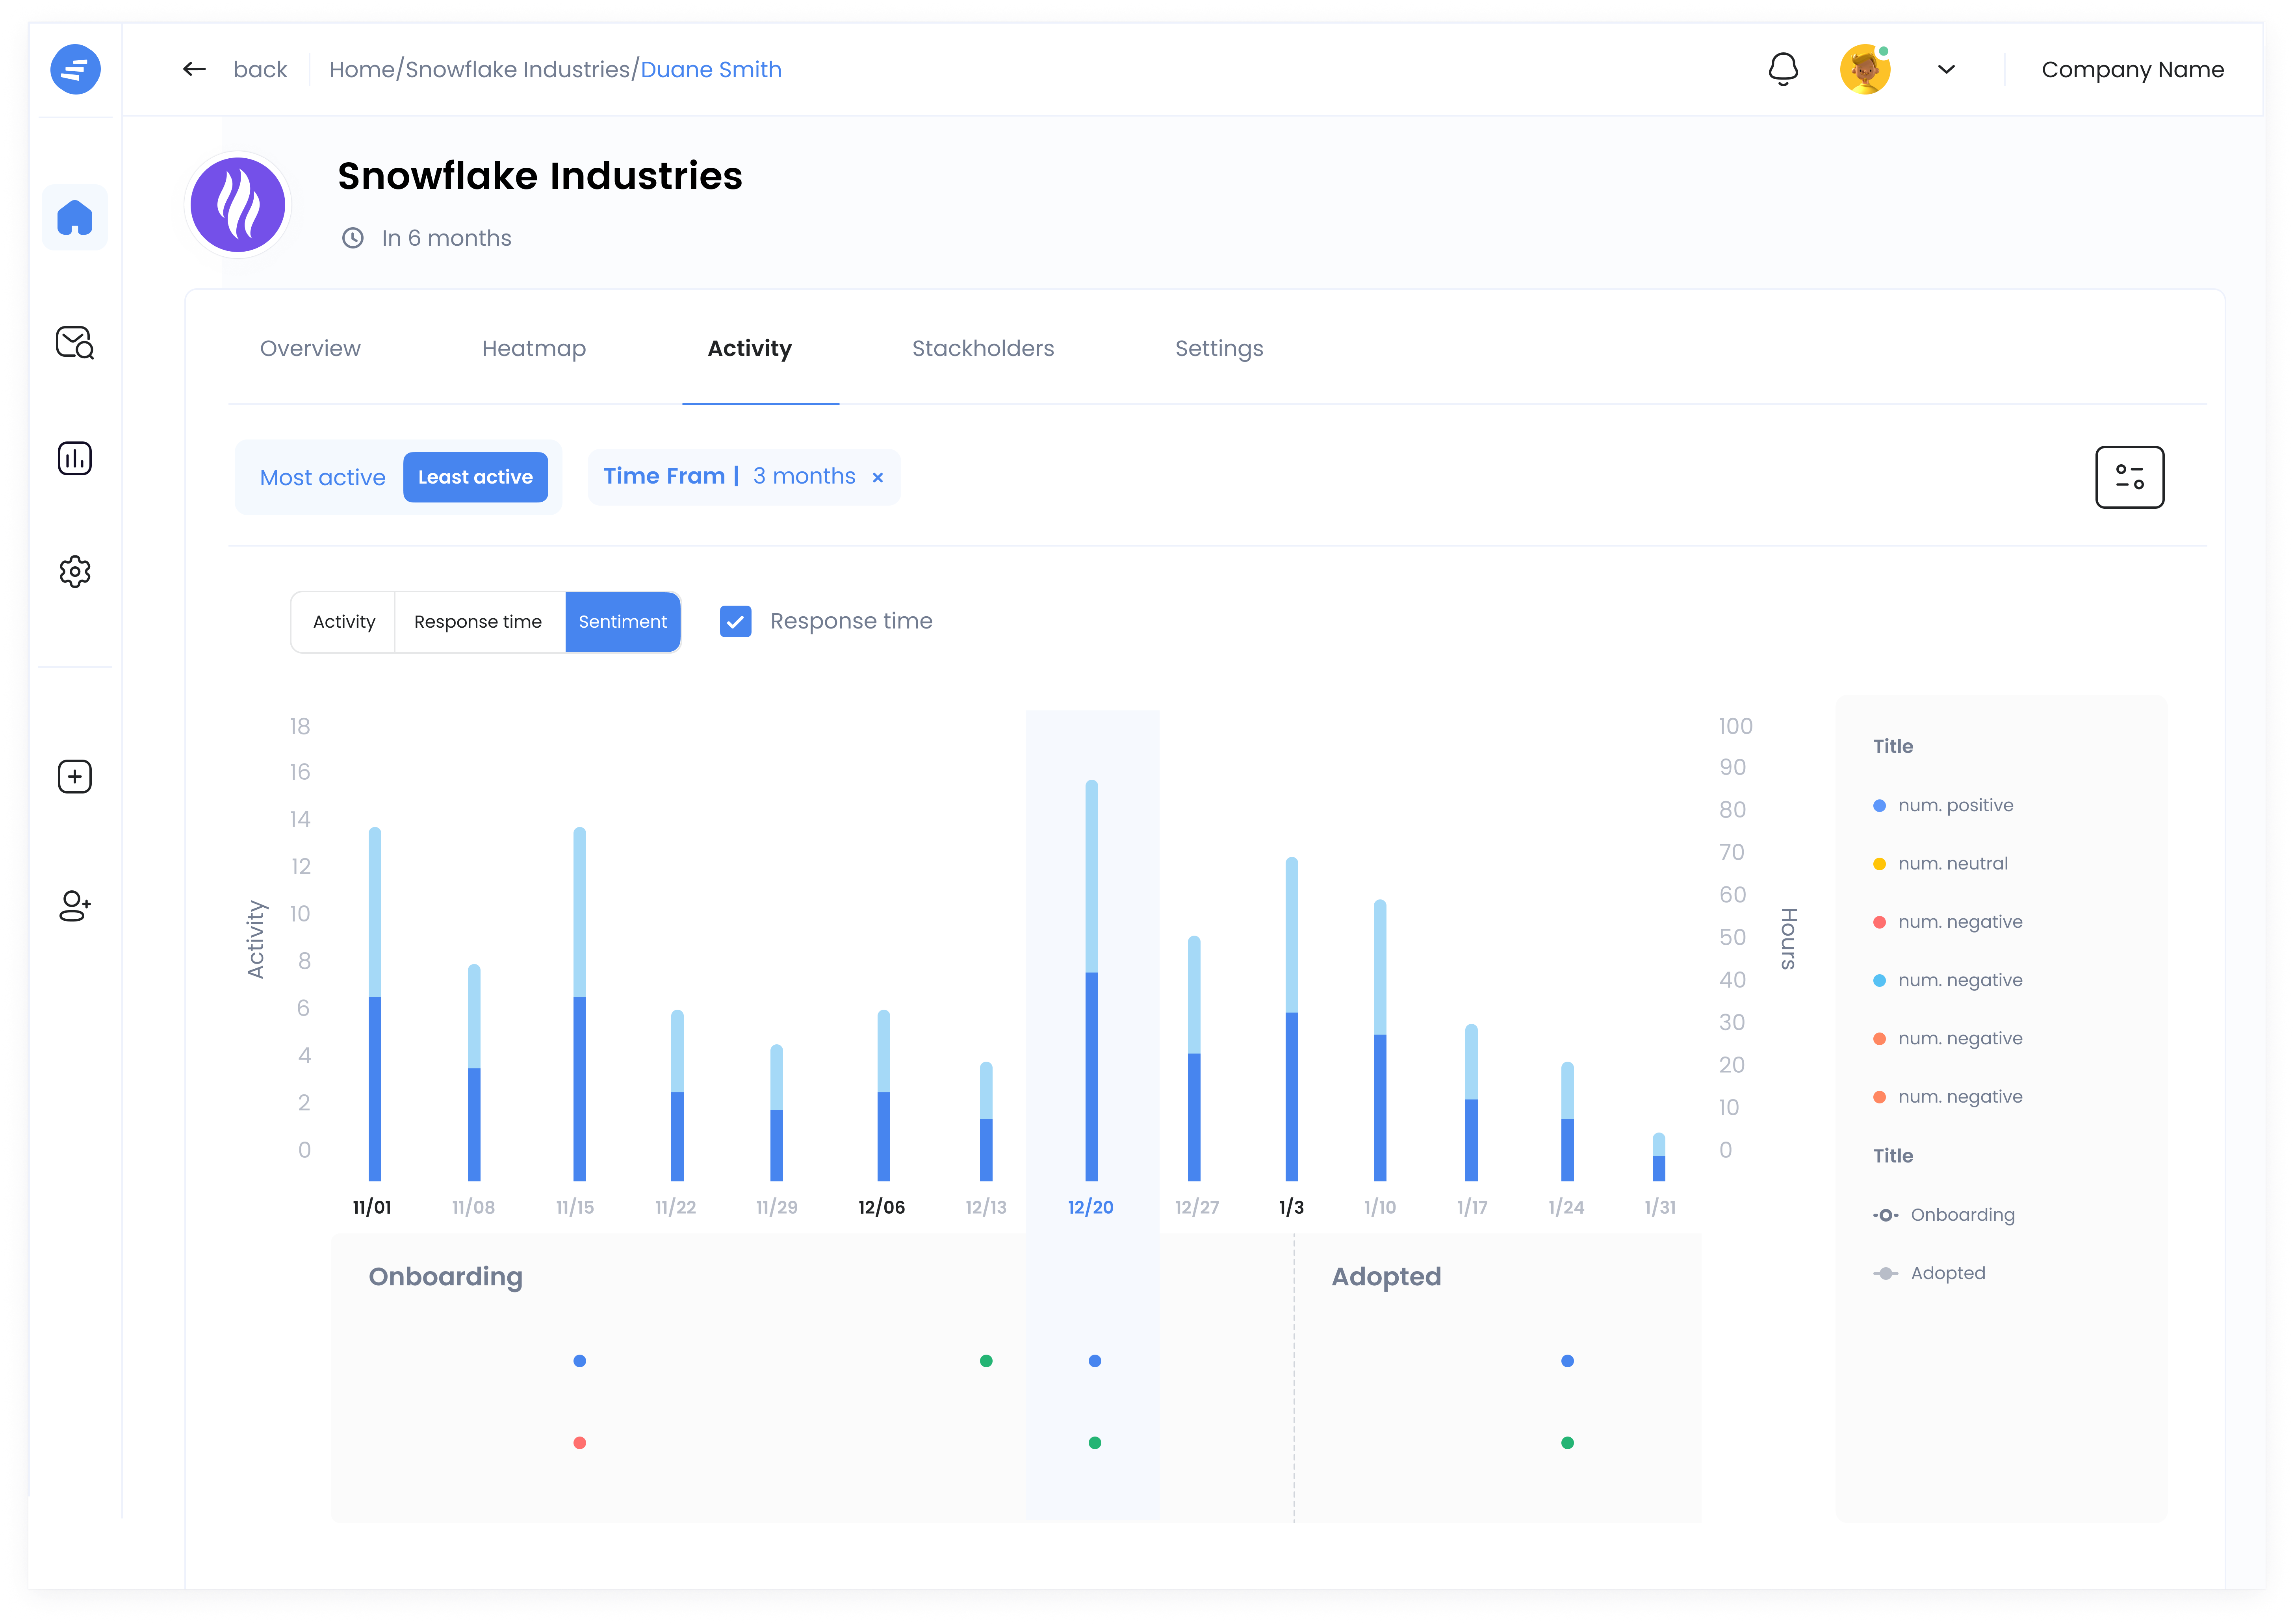Image resolution: width=2294 pixels, height=1624 pixels.
Task: Select the Activity tab
Action: 750,348
